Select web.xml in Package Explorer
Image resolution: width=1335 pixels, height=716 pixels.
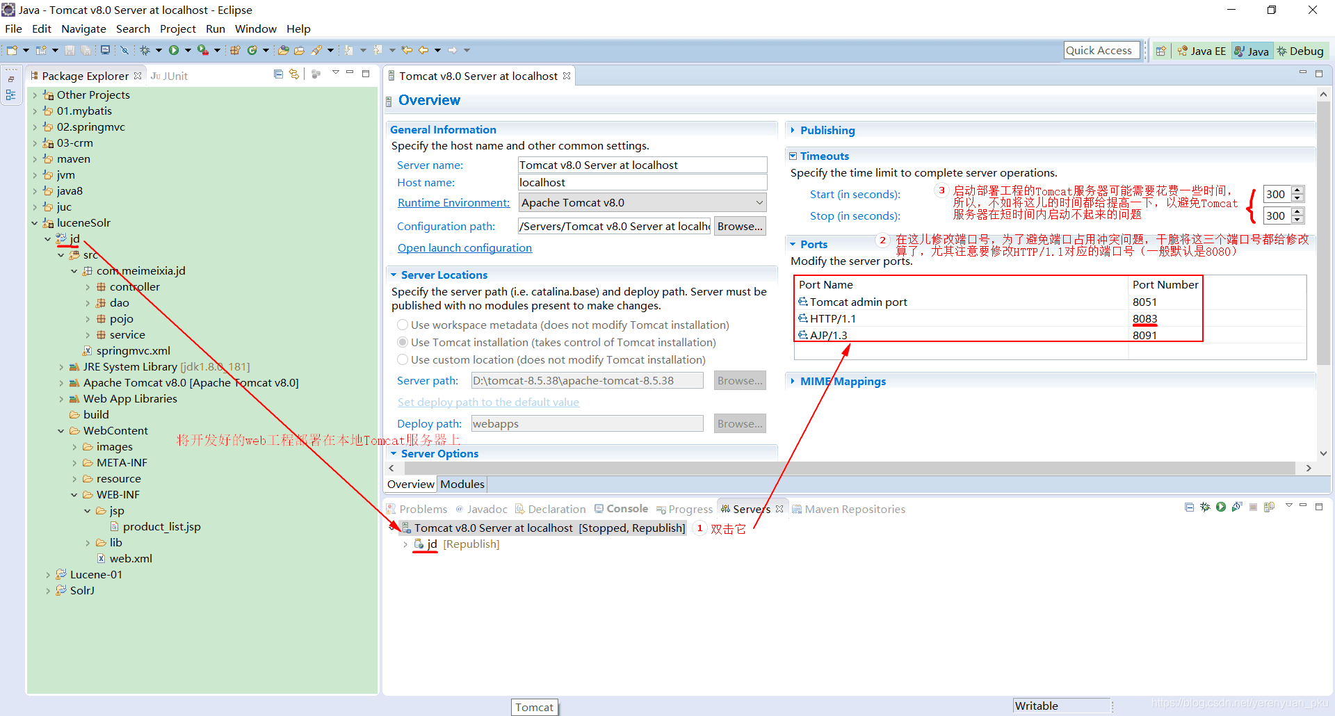124,558
